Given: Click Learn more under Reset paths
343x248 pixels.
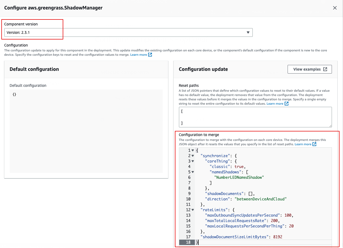Looking at the screenshot, I should [275, 103].
